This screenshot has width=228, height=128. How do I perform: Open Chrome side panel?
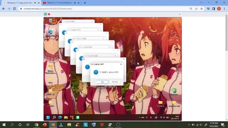click(x=213, y=9)
